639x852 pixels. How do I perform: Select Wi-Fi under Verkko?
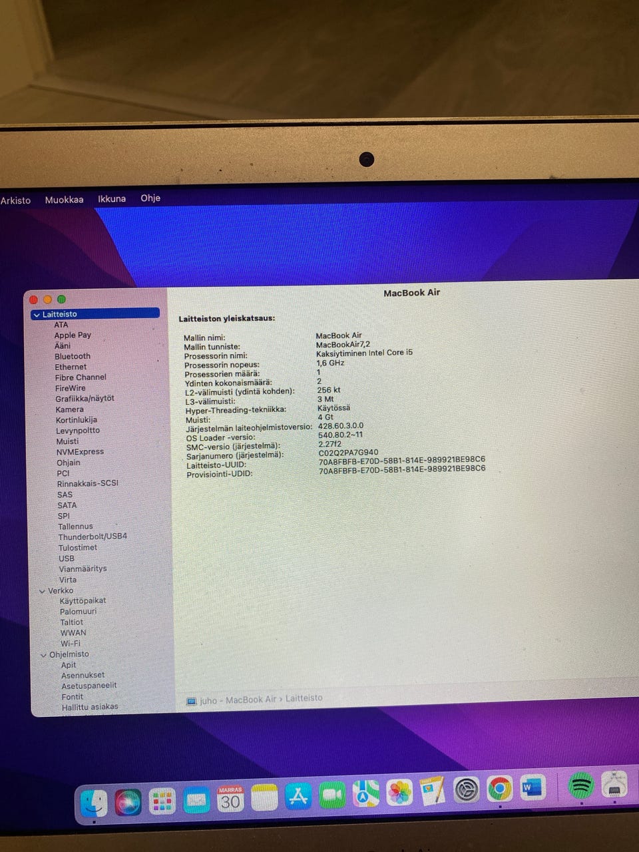point(70,644)
